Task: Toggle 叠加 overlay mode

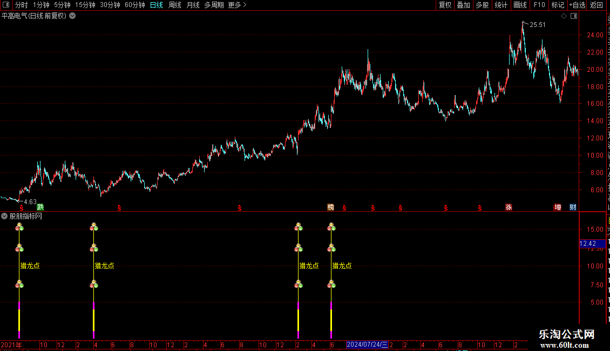Action: [x=463, y=5]
